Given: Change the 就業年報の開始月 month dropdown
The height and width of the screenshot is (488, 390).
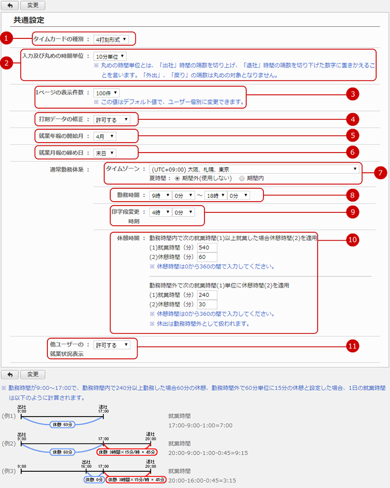Looking at the screenshot, I should pos(105,136).
